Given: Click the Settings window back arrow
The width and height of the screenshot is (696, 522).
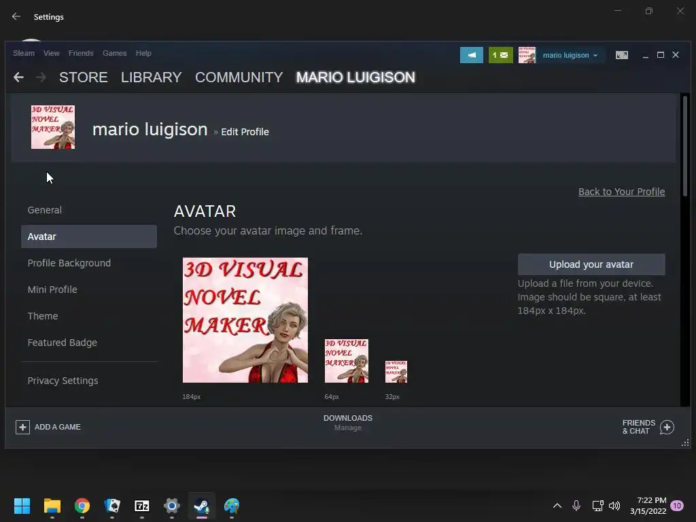Looking at the screenshot, I should (16, 16).
